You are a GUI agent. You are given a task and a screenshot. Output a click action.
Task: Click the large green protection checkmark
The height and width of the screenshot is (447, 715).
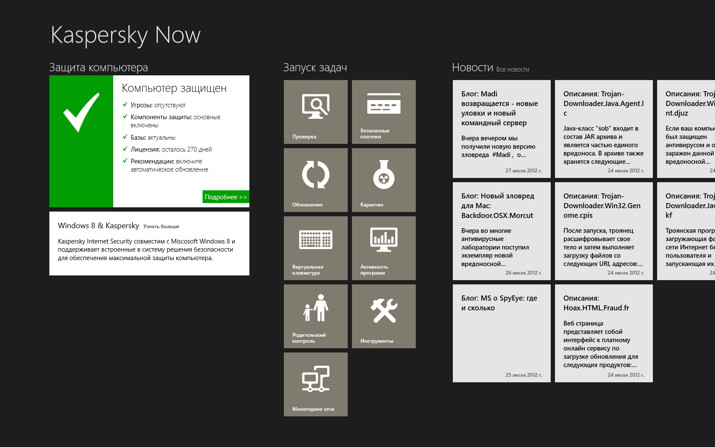pos(81,141)
